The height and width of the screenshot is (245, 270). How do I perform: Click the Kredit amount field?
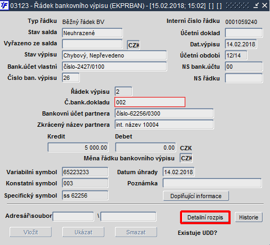(78, 148)
